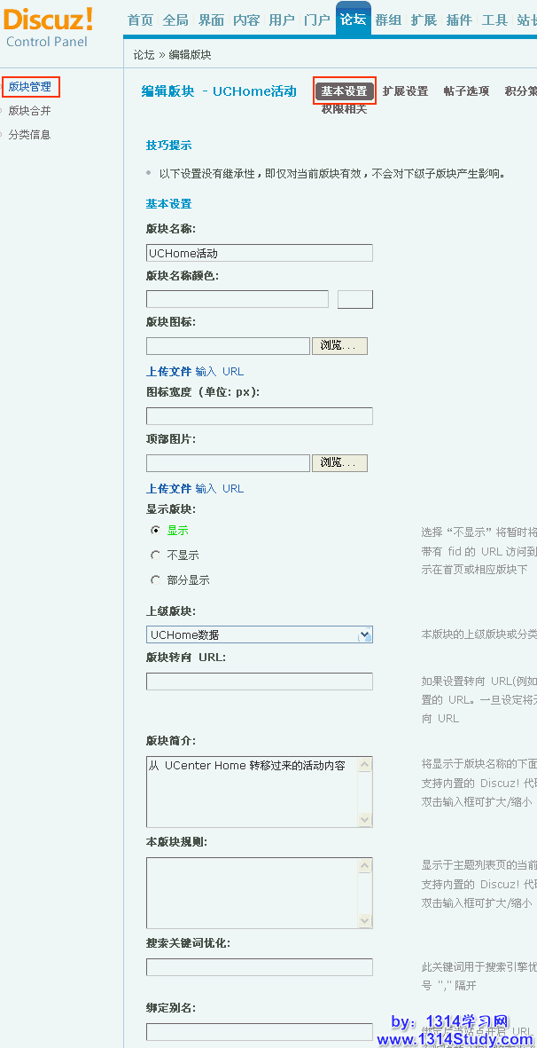Open the 权限相关 tab
This screenshot has height=1048, width=537.
(x=344, y=109)
